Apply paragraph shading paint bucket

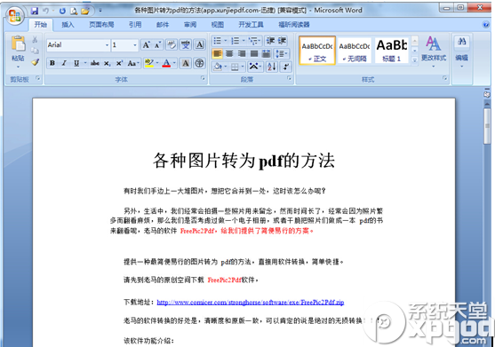[218, 67]
